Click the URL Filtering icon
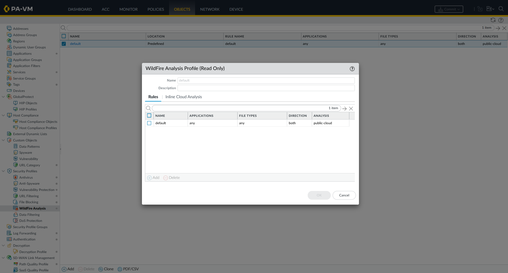Screen dimensions: 508x273 (16, 196)
